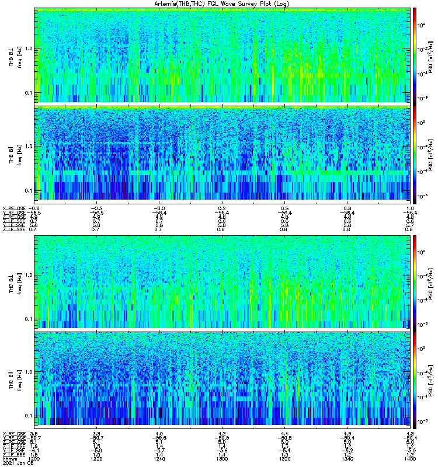Click the THB X_RE_GSE value "0.2"
This screenshot has width=438, height=467.
tap(222, 208)
